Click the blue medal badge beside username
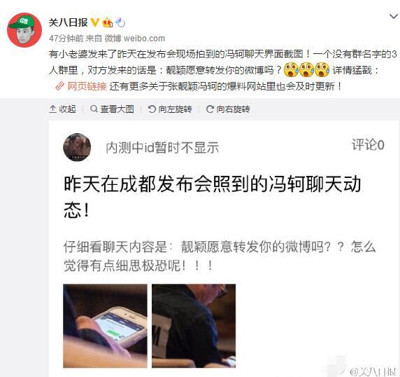Screen dimensions: 400x377 (120, 22)
